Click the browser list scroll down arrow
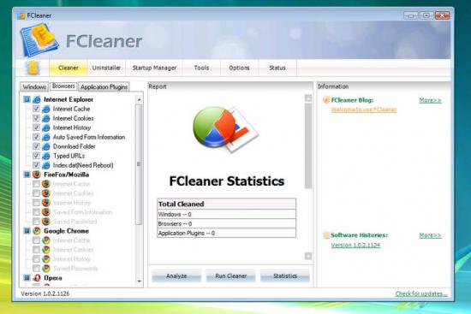Screen dimensions: 471x314 point(139,281)
